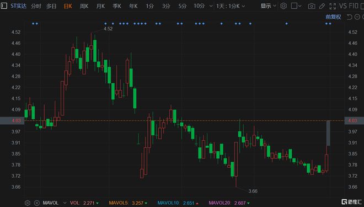Click the left axis 4.03 price tag
Image resolution: width=364 pixels, height=207 pixels.
tap(12, 120)
